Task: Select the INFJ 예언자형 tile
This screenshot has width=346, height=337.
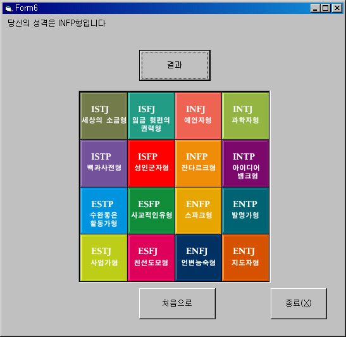Action: 198,116
